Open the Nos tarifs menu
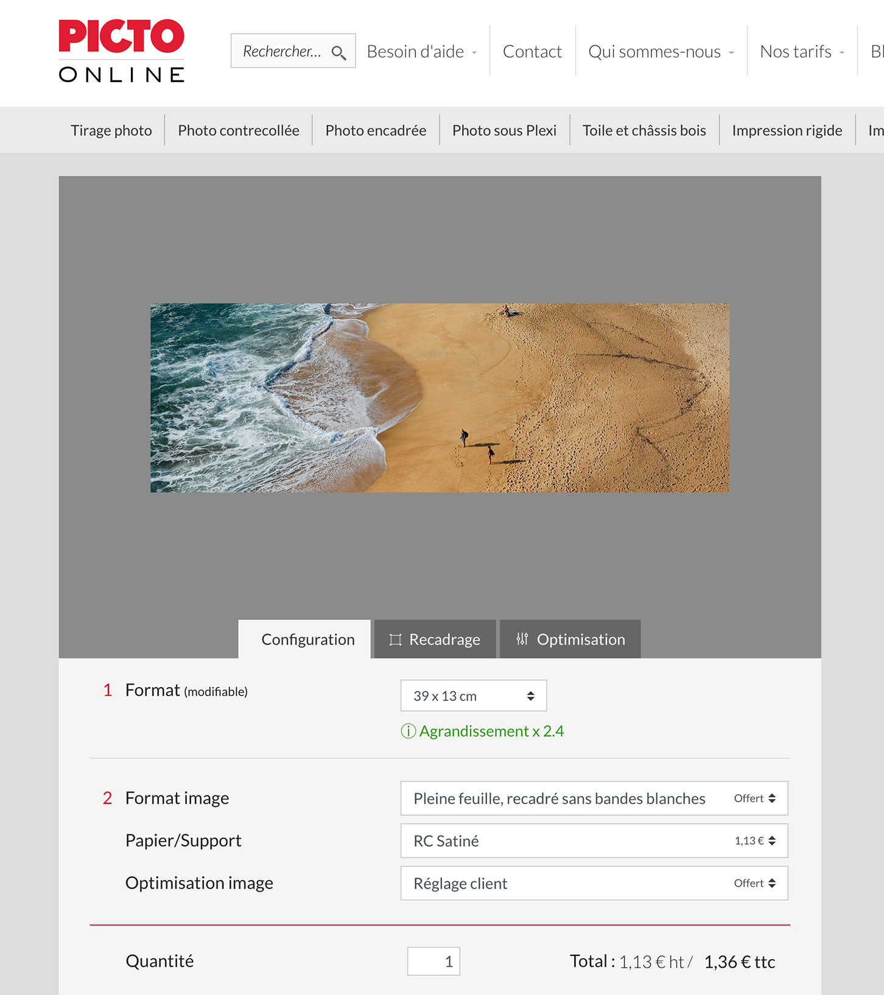Screen dimensions: 884x995 point(801,52)
